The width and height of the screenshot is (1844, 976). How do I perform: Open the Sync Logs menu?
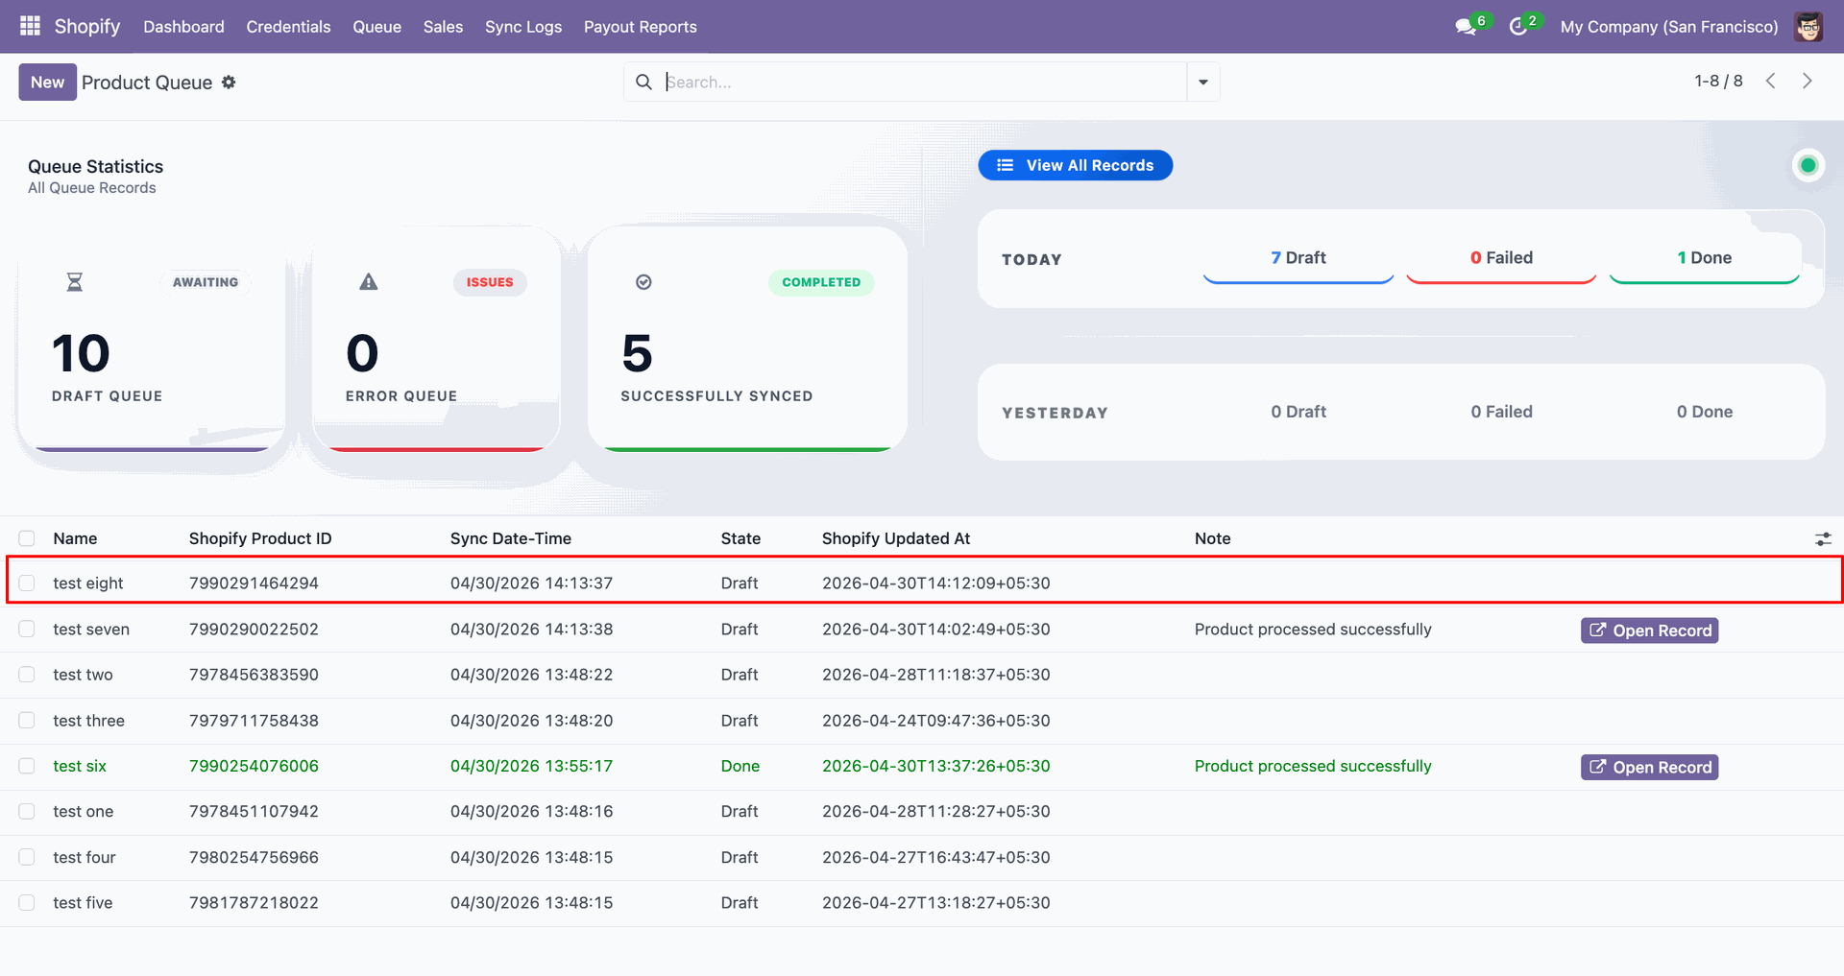(523, 27)
